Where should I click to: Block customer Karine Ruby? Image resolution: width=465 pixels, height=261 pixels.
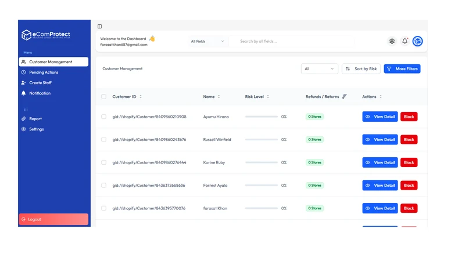coord(409,162)
